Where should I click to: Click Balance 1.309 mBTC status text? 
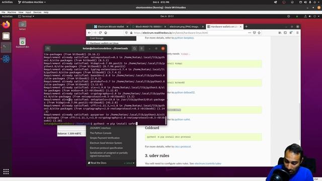pos(69,134)
